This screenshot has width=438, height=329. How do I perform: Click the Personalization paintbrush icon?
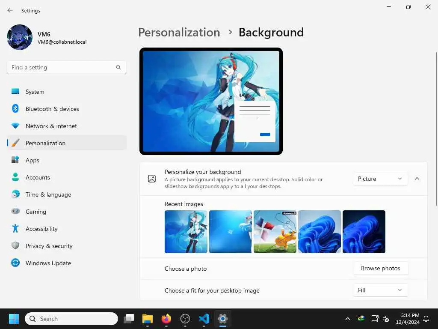pyautogui.click(x=15, y=143)
